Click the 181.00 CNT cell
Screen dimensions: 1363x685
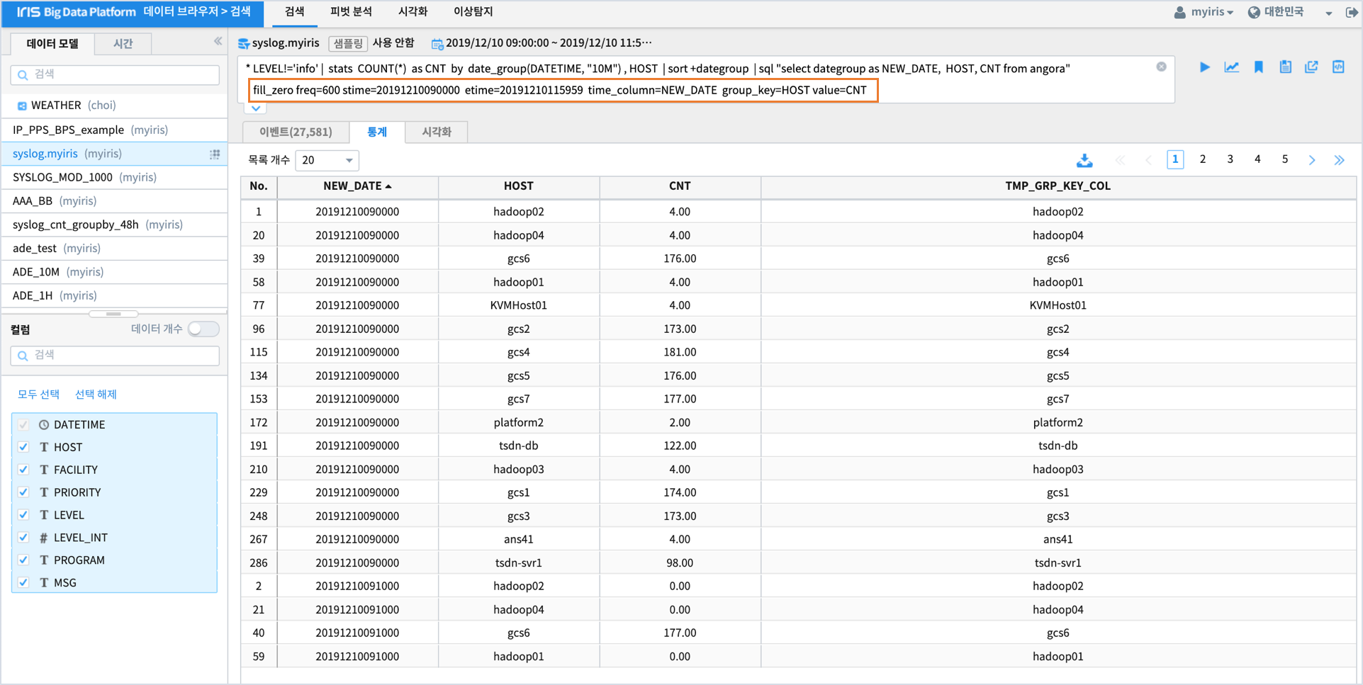tap(680, 352)
